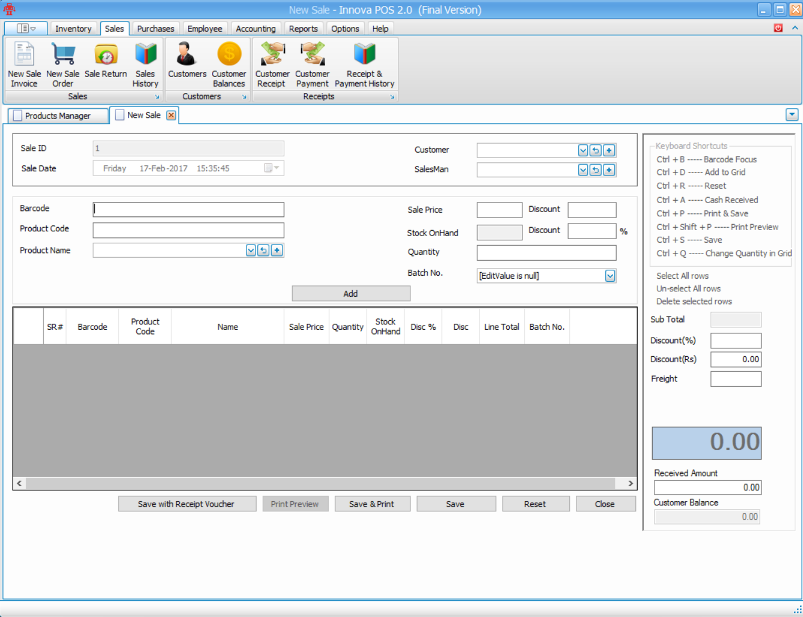Open the Purchases ribbon tab
Viewport: 803px width, 617px height.
click(x=156, y=29)
